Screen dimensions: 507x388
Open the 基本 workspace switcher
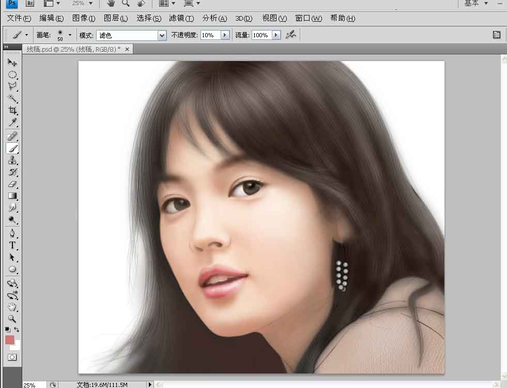tap(475, 3)
